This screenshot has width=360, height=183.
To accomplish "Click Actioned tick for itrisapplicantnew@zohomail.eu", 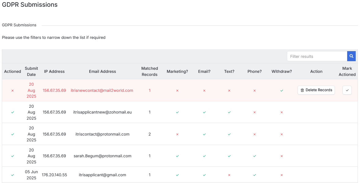I will (x=13, y=112).
